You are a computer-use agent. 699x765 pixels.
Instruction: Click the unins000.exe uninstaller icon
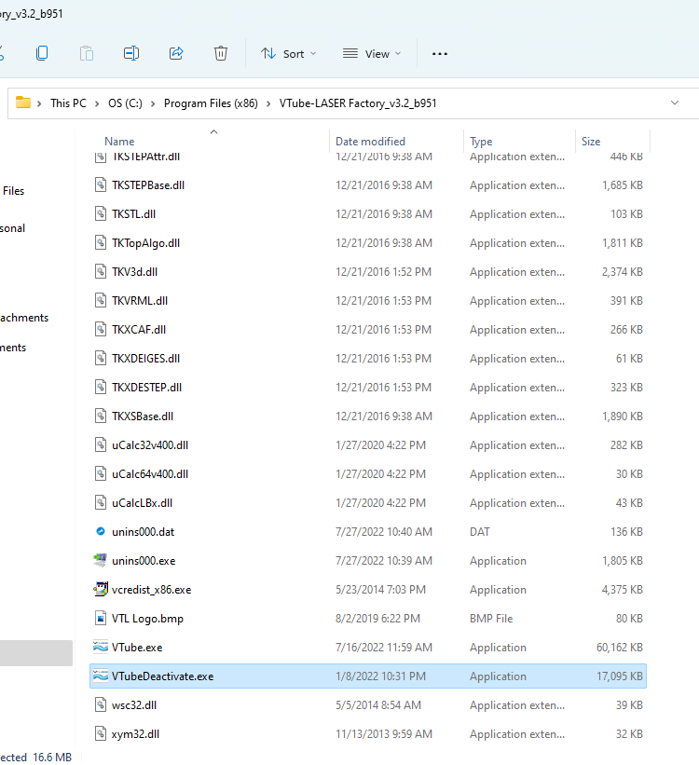(102, 561)
